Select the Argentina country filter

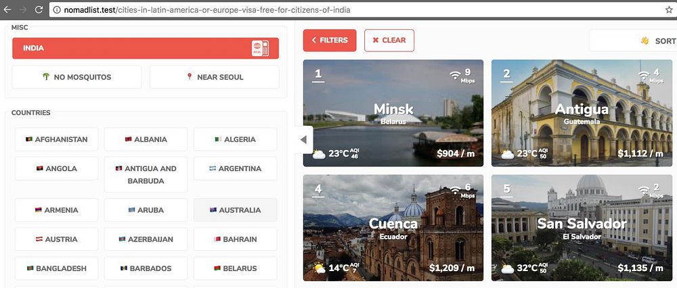[236, 168]
